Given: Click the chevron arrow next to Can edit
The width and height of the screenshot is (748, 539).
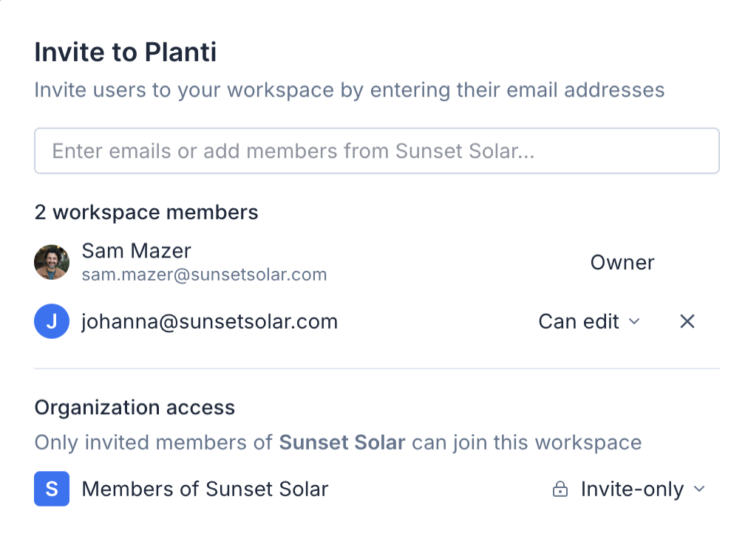Looking at the screenshot, I should (x=633, y=322).
